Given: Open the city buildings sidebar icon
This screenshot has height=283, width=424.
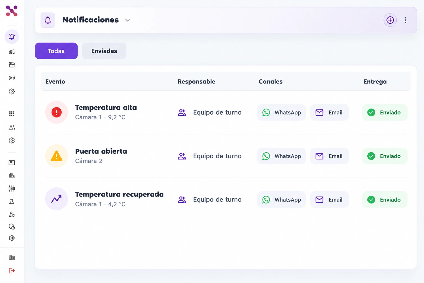Looking at the screenshot, I should pos(12,175).
